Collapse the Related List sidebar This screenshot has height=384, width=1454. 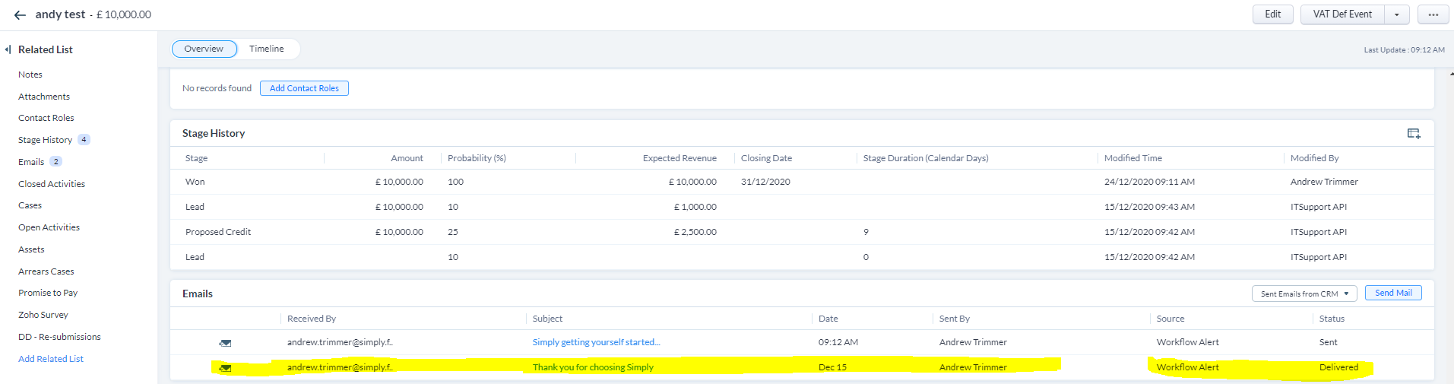click(x=8, y=49)
